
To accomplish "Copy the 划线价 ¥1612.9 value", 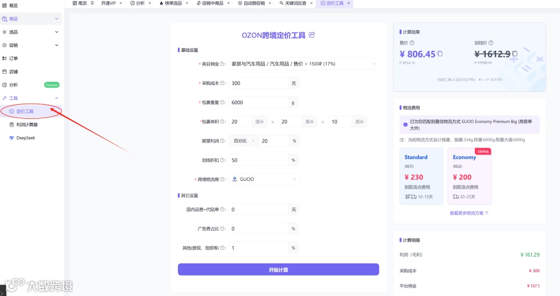I will (x=515, y=53).
